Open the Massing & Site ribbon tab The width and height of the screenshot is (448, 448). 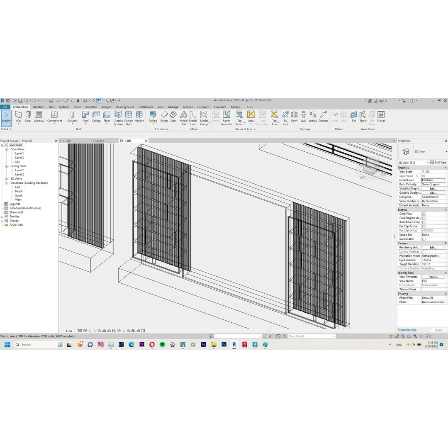[x=125, y=107]
